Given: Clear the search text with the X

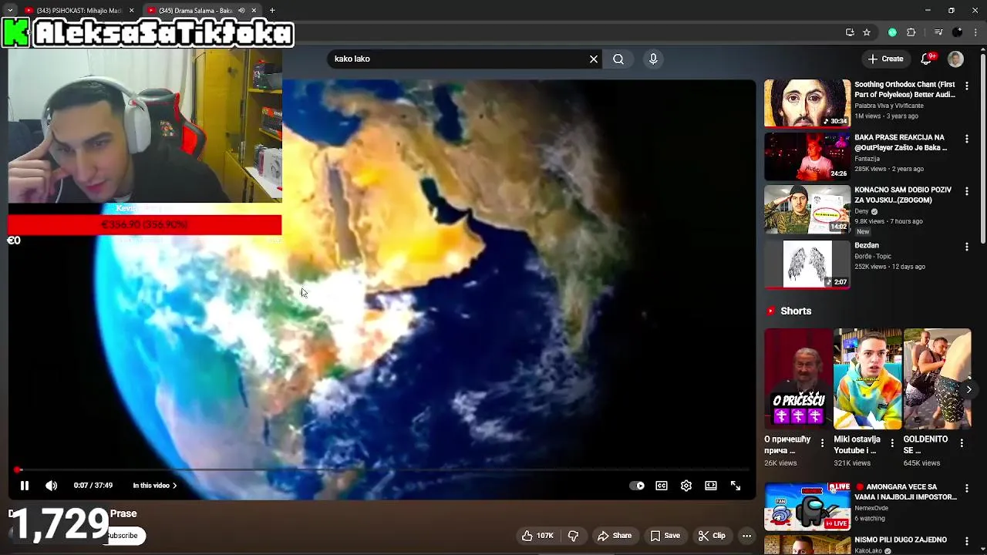Looking at the screenshot, I should click(x=594, y=59).
